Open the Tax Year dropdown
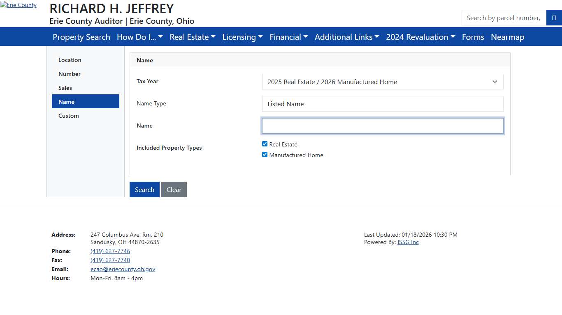562x315 pixels. [382, 82]
